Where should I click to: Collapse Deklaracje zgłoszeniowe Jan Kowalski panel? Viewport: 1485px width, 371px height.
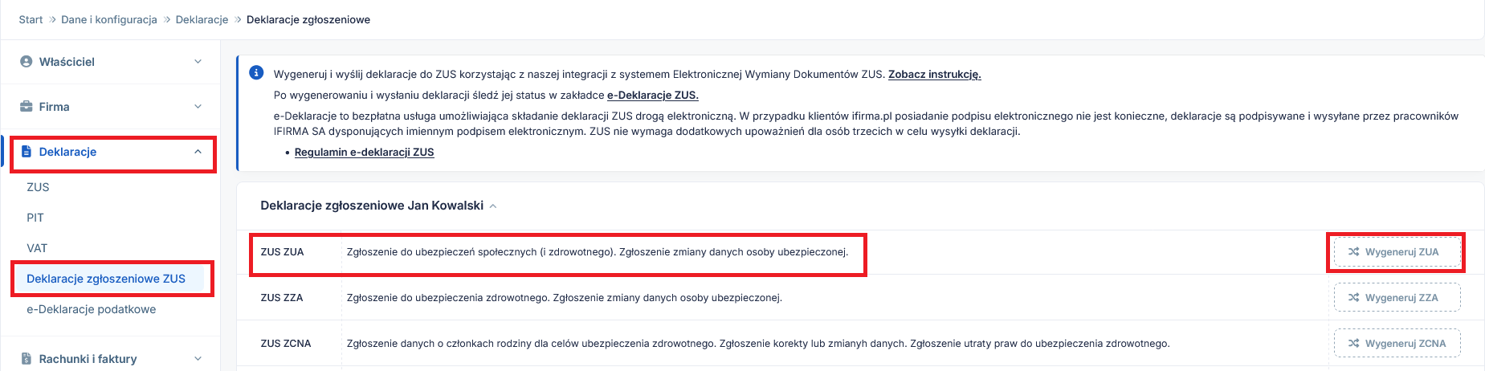pyautogui.click(x=493, y=206)
